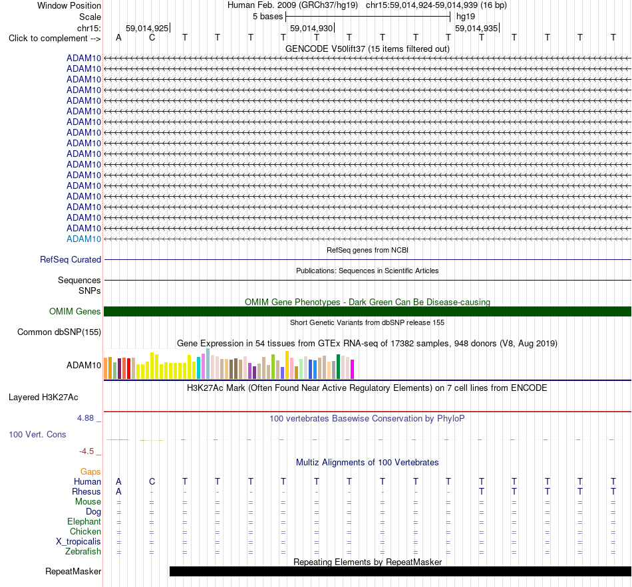Screen dimensions: 632x587
Task: Click the Layered H3K27Ac track label
Action: click(x=43, y=398)
